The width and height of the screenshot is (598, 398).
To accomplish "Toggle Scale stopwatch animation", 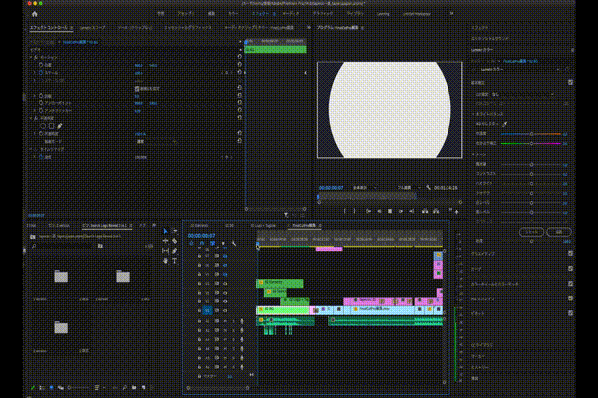I will [41, 72].
